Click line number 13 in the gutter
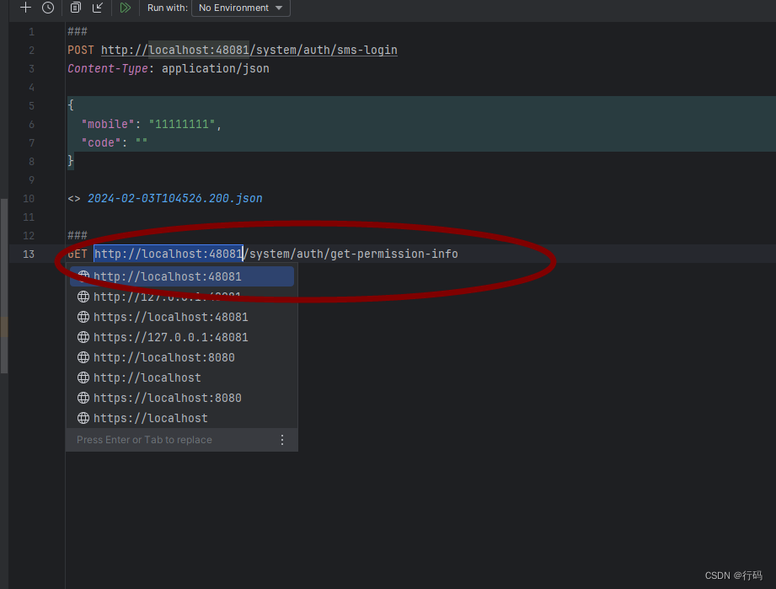 click(29, 254)
